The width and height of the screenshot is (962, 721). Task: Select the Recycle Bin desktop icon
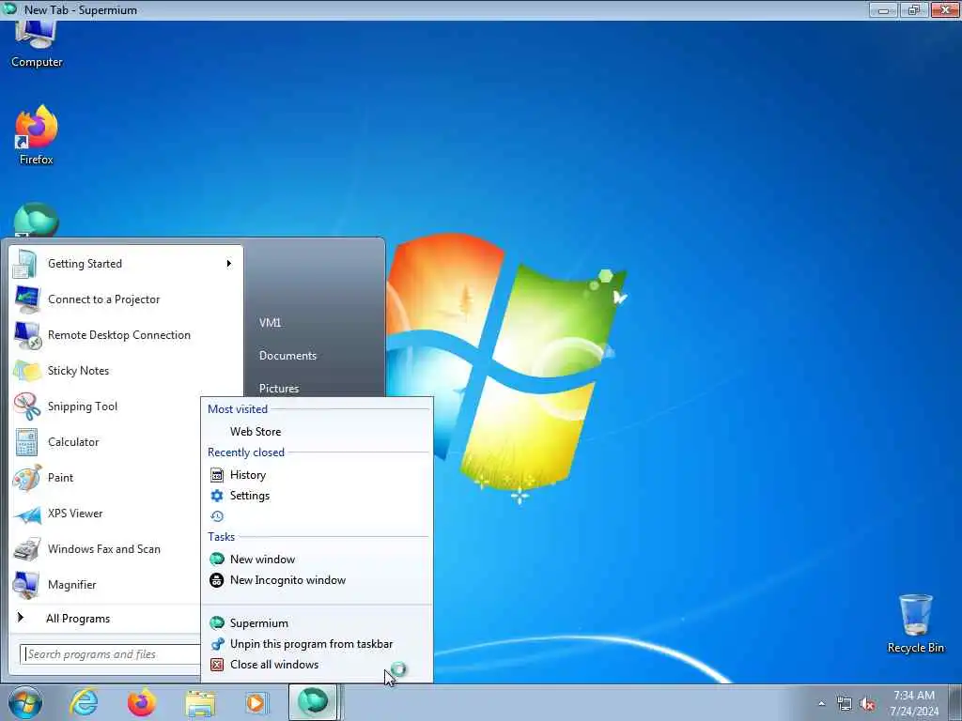915,623
